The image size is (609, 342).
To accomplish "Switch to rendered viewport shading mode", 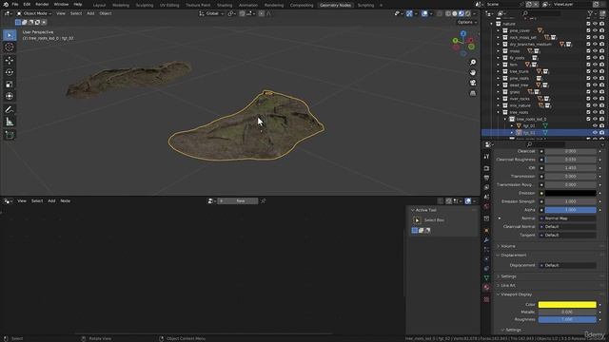I will tap(468, 13).
